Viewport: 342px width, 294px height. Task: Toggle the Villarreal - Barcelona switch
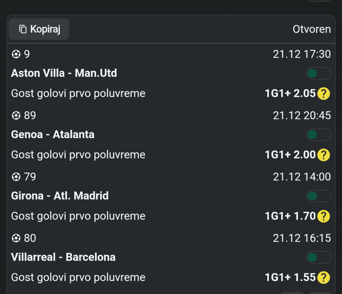coord(318,257)
